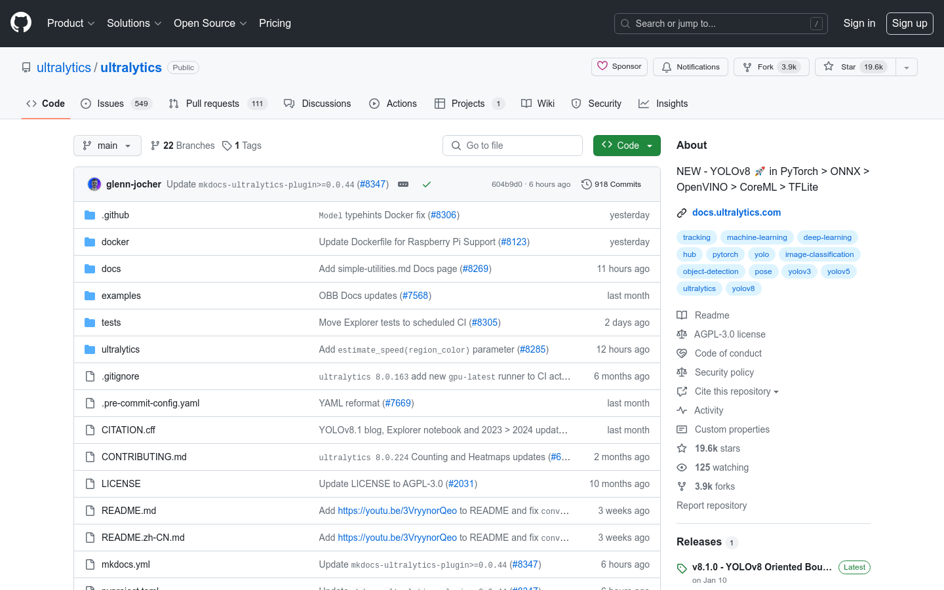Viewport: 944px width, 590px height.
Task: Open the 918 Commits history
Action: [611, 184]
